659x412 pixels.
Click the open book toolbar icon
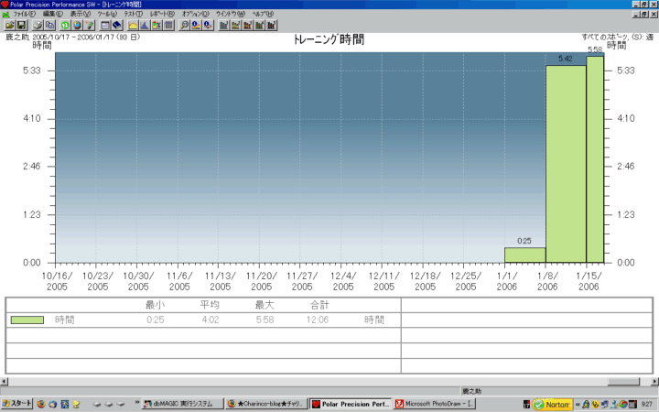(x=118, y=26)
